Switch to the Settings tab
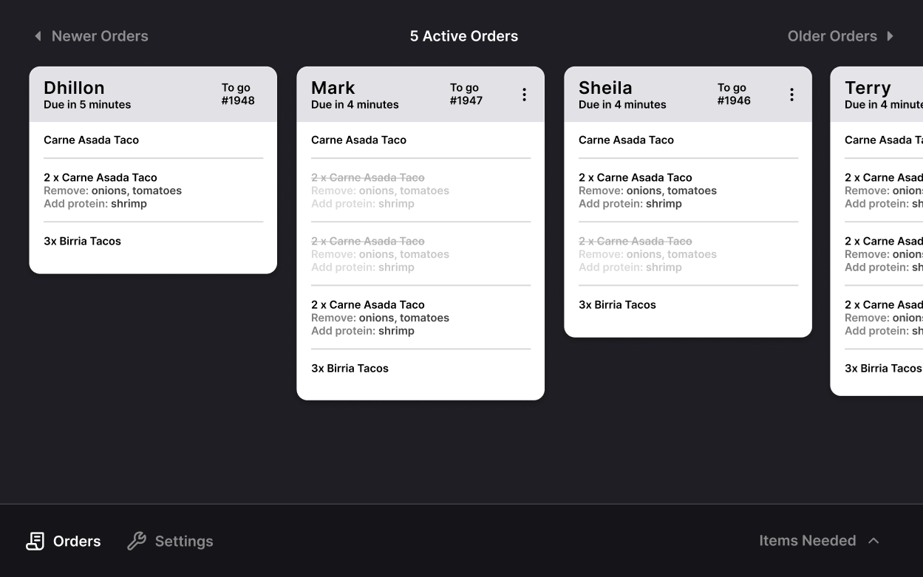923x577 pixels. pyautogui.click(x=170, y=541)
